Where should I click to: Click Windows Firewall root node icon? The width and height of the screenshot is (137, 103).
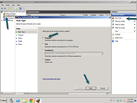(x=2, y=12)
